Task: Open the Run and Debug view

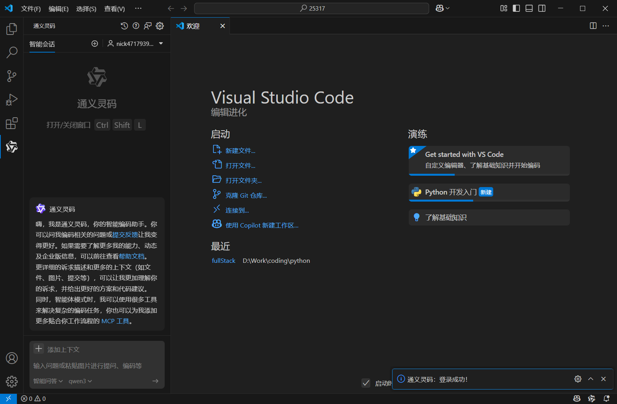Action: click(x=12, y=100)
